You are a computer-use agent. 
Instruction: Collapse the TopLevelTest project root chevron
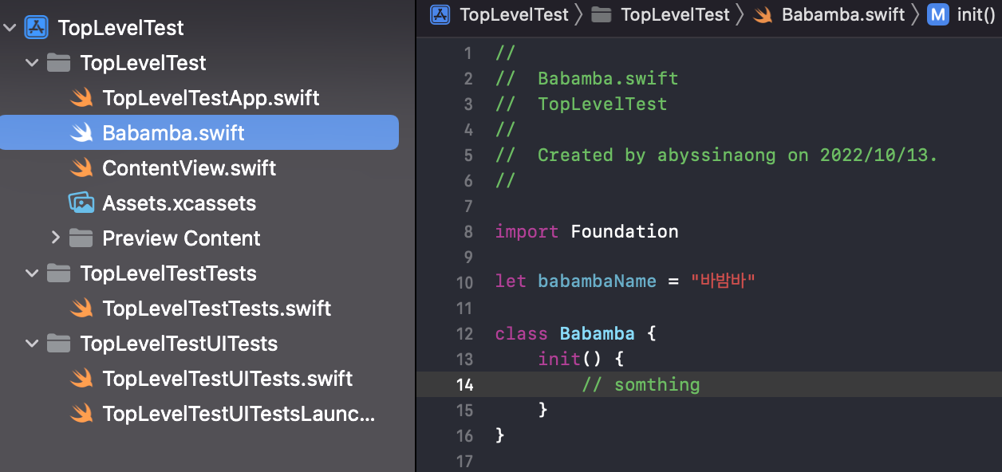coord(10,28)
